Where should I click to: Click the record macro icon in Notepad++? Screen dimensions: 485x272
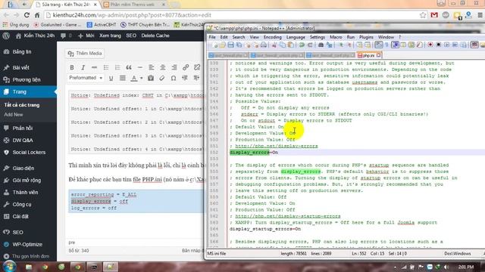pos(430,45)
